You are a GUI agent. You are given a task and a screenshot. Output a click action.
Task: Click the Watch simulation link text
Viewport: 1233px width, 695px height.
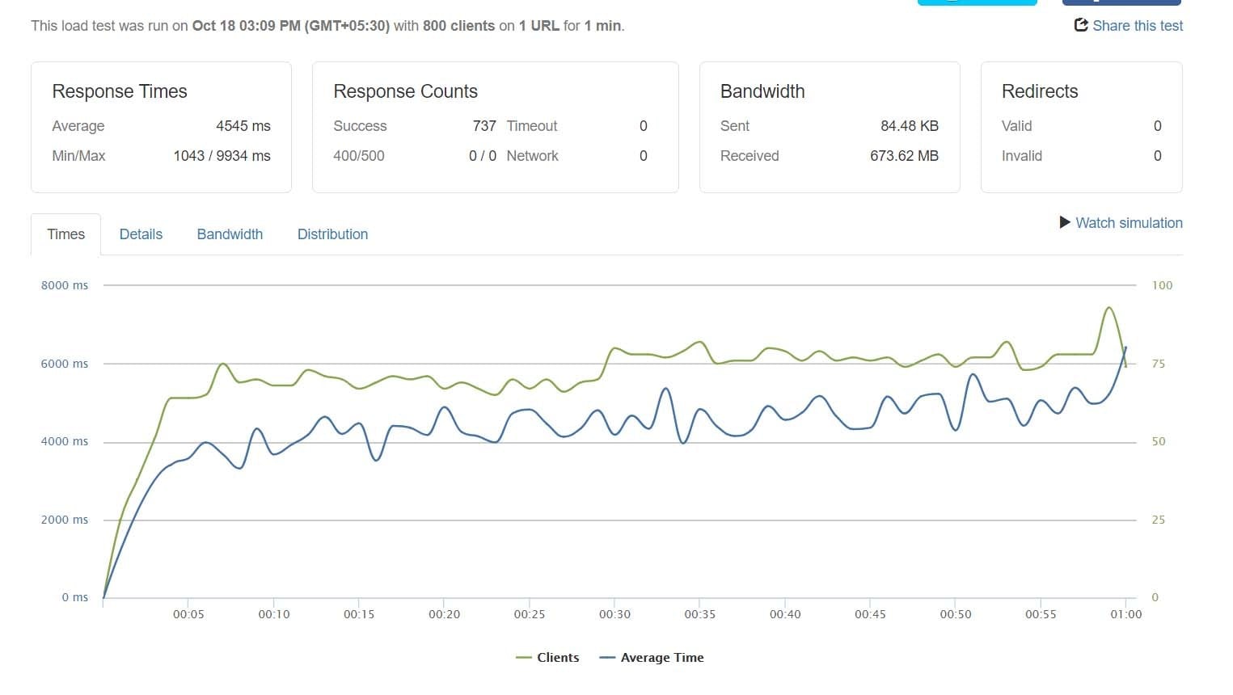[x=1129, y=223]
